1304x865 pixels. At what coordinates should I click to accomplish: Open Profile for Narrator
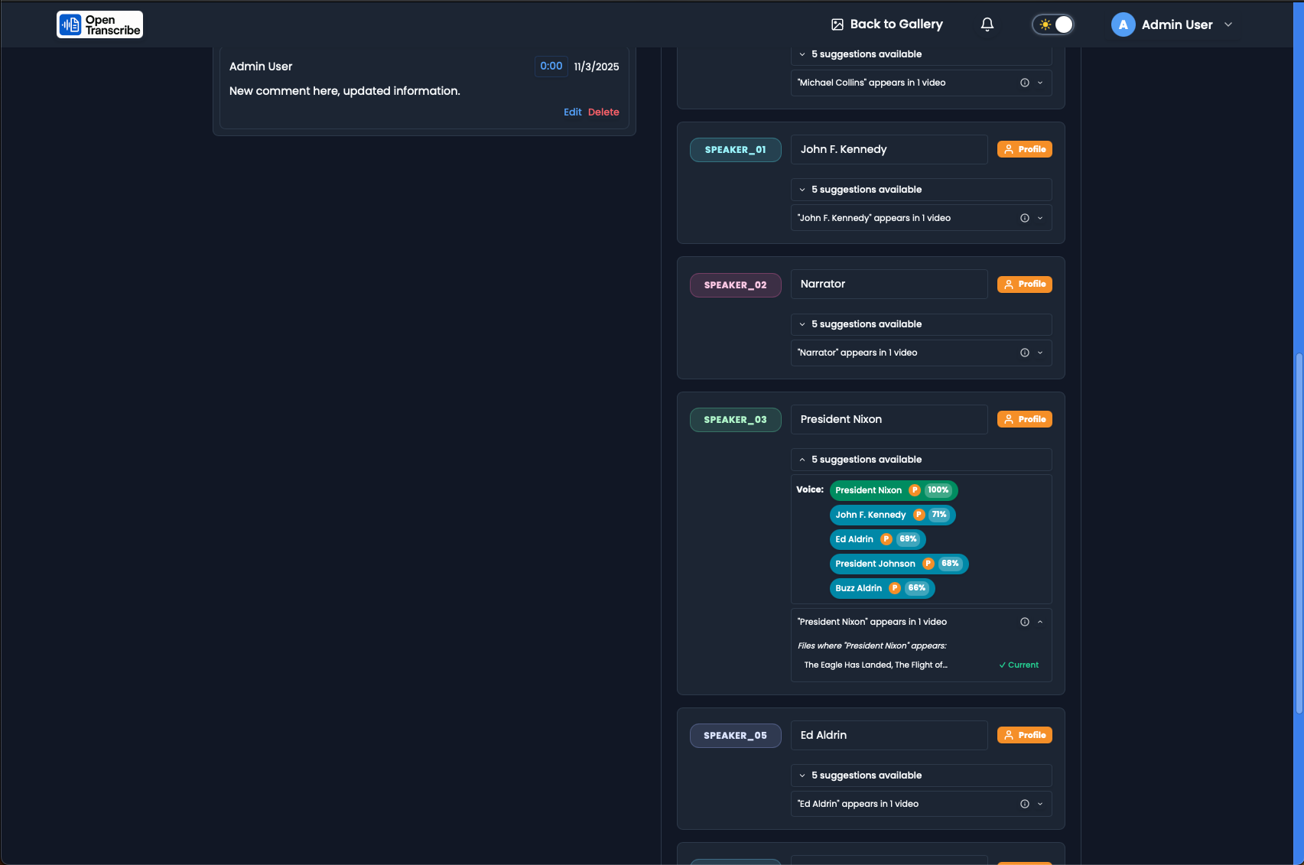[x=1025, y=285]
